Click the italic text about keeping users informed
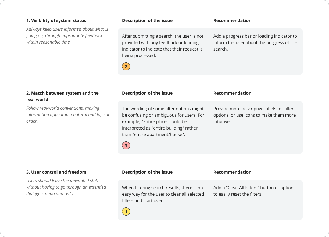Viewport: 329px width, 237px height. [67, 35]
